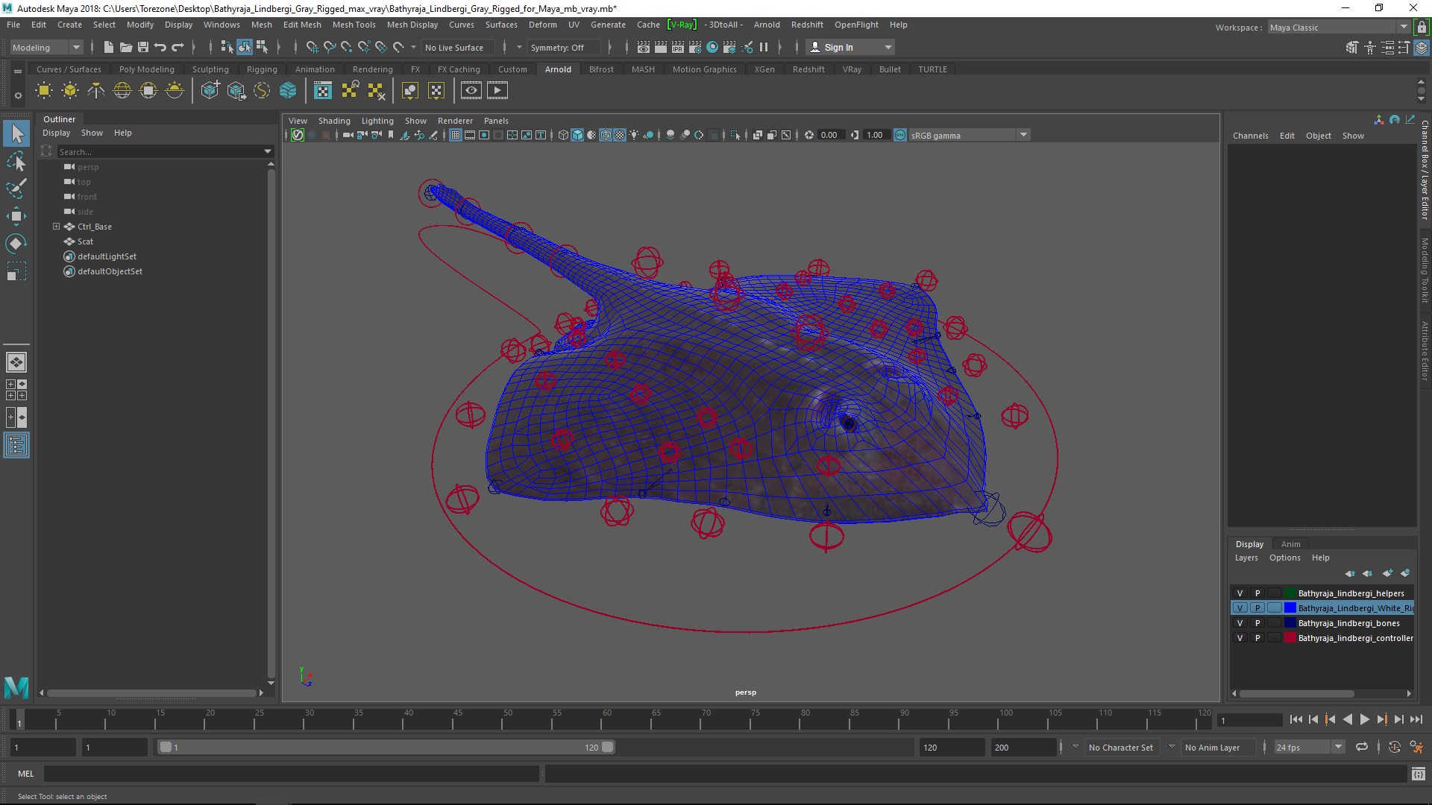Click New Scene icon in status line

109,47
